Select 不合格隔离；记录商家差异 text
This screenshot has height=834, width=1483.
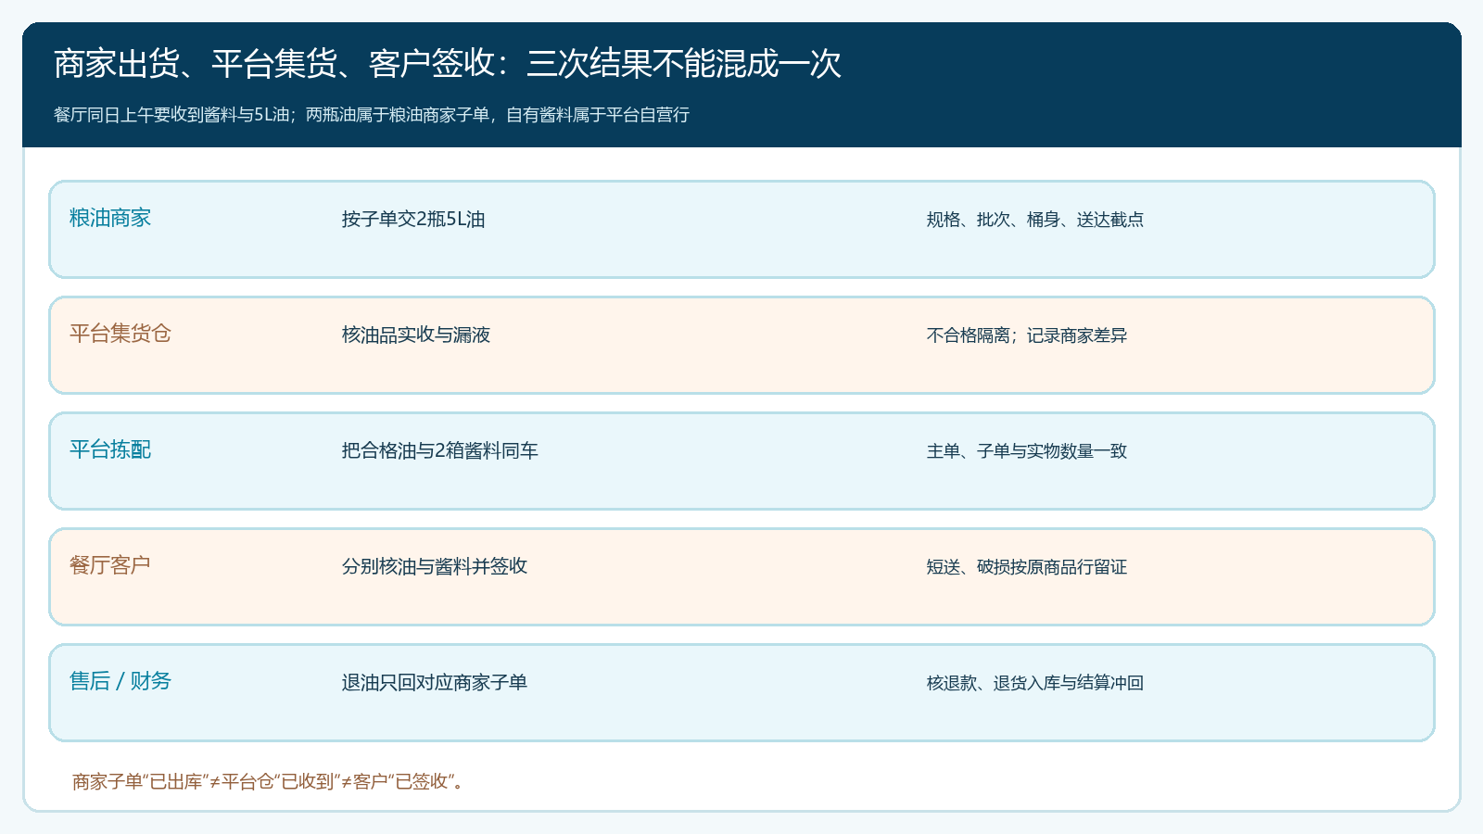pos(1027,335)
